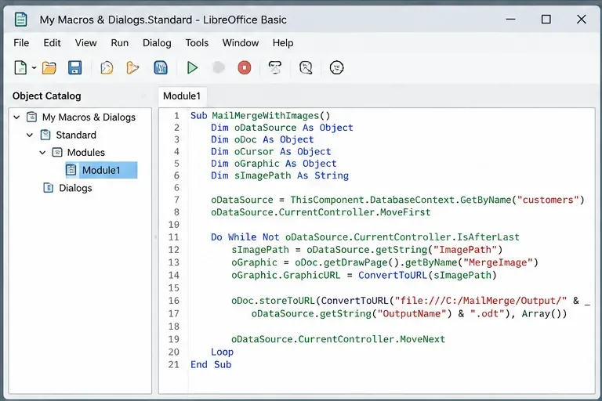Select the Modules tree item
Screen dimensions: 602x401
point(86,153)
